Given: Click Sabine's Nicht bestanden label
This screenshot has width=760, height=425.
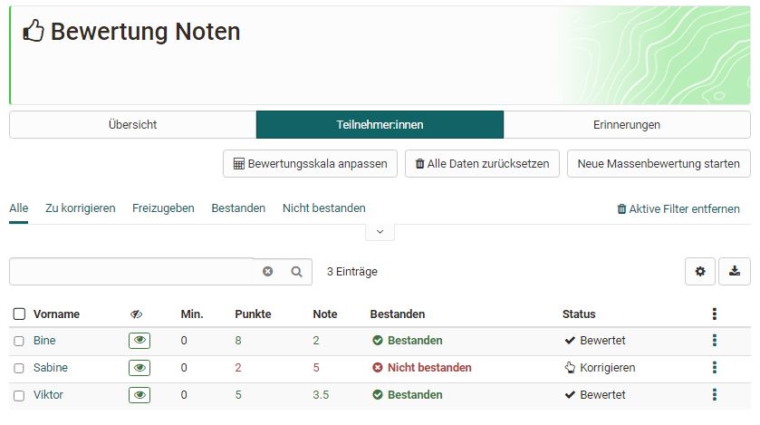Looking at the screenshot, I should pyautogui.click(x=429, y=368).
